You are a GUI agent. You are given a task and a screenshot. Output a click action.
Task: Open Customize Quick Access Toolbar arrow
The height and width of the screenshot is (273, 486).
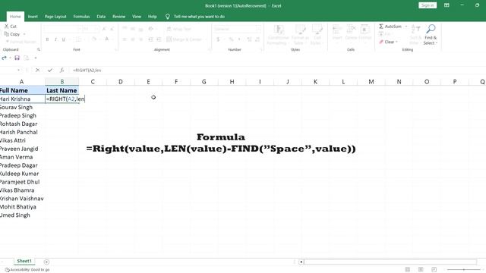tap(36, 58)
